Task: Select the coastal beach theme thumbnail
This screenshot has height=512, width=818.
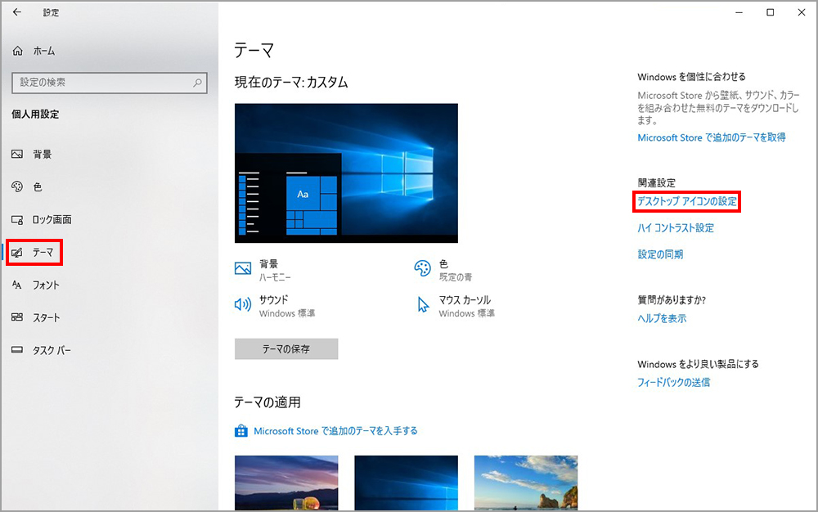Action: tap(526, 483)
